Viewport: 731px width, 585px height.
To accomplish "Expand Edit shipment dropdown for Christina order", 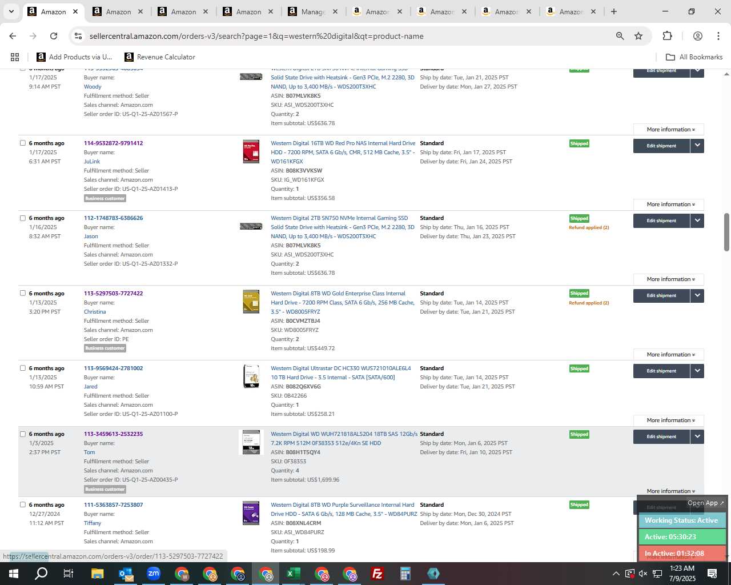I will pos(697,295).
